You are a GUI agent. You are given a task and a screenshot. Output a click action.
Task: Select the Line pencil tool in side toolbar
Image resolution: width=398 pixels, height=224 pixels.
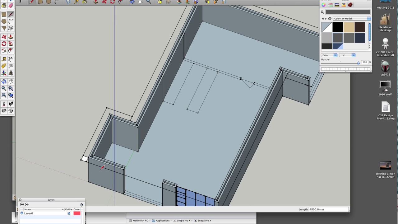(11, 14)
